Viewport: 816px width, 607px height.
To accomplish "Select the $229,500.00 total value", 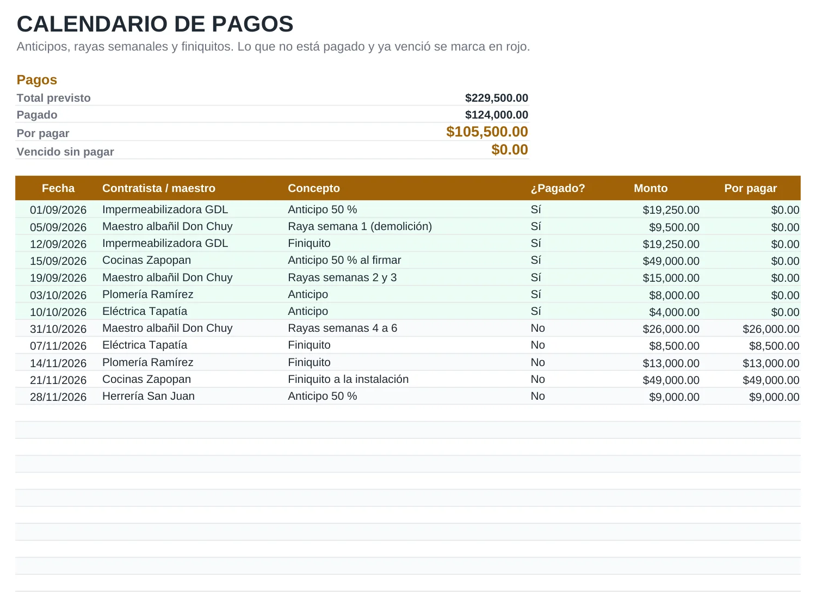I will 497,98.
